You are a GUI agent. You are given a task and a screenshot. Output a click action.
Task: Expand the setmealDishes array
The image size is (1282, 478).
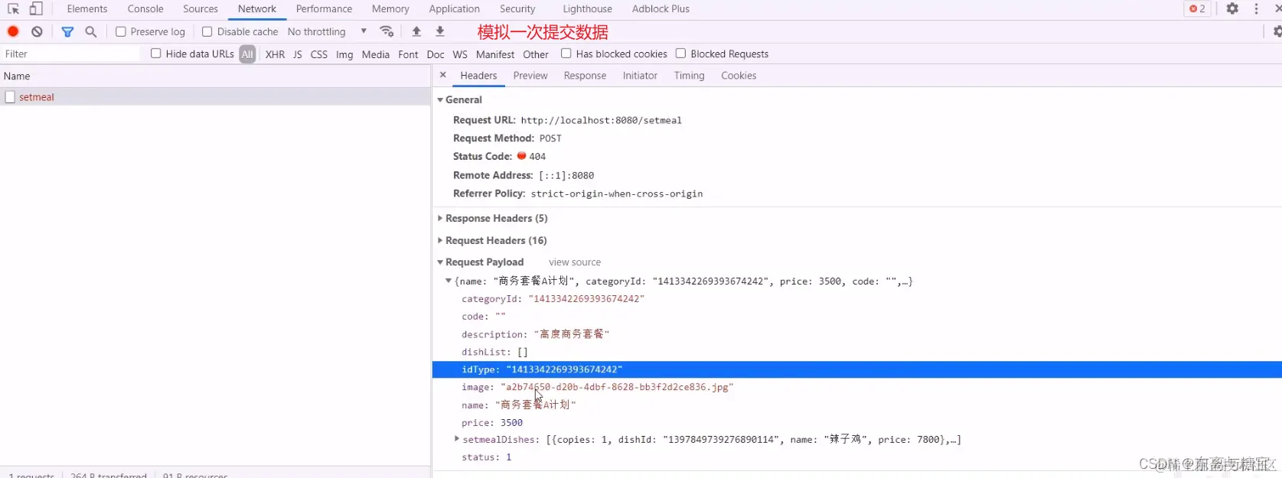tap(457, 439)
